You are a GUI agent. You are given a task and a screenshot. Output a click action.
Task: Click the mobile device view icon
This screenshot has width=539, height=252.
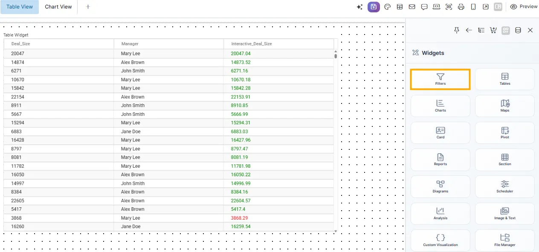coord(473,7)
